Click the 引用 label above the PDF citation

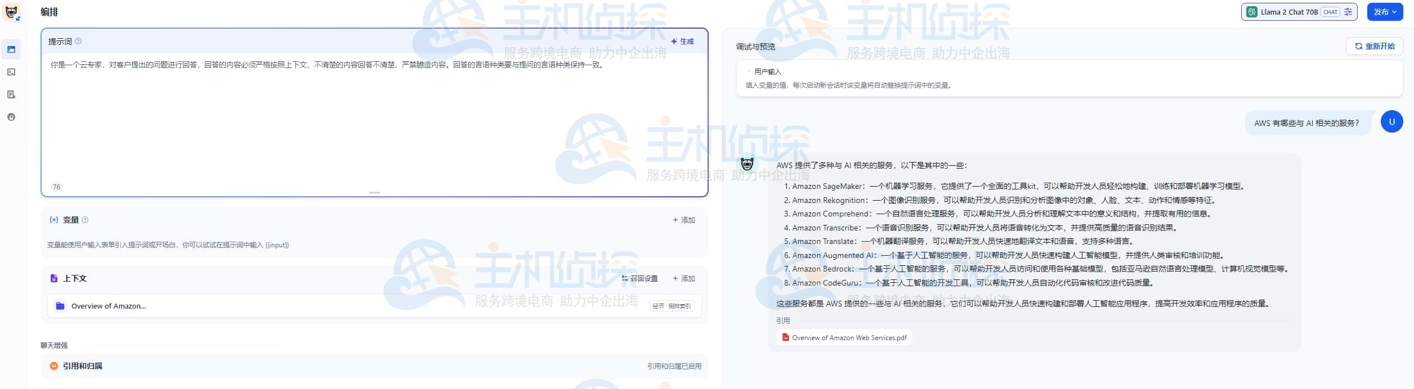783,320
